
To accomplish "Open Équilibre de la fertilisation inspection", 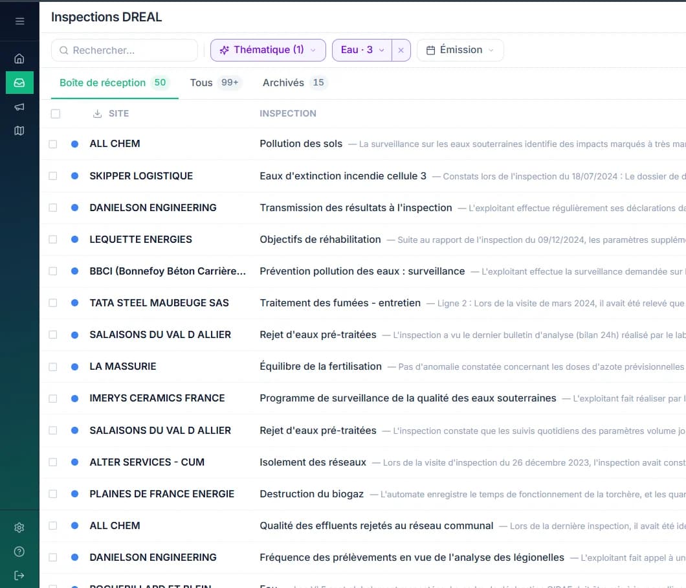I will click(x=321, y=366).
